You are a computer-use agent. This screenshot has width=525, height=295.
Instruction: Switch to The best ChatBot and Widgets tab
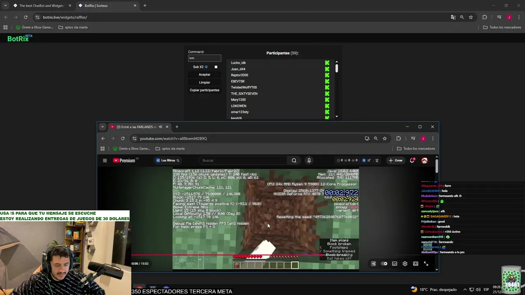[41, 5]
